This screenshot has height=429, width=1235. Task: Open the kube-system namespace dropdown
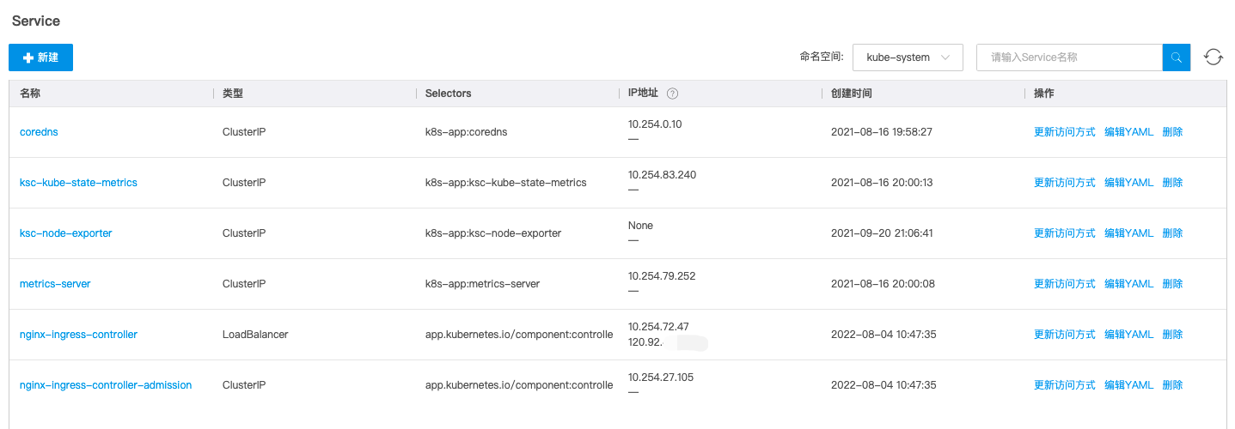908,57
